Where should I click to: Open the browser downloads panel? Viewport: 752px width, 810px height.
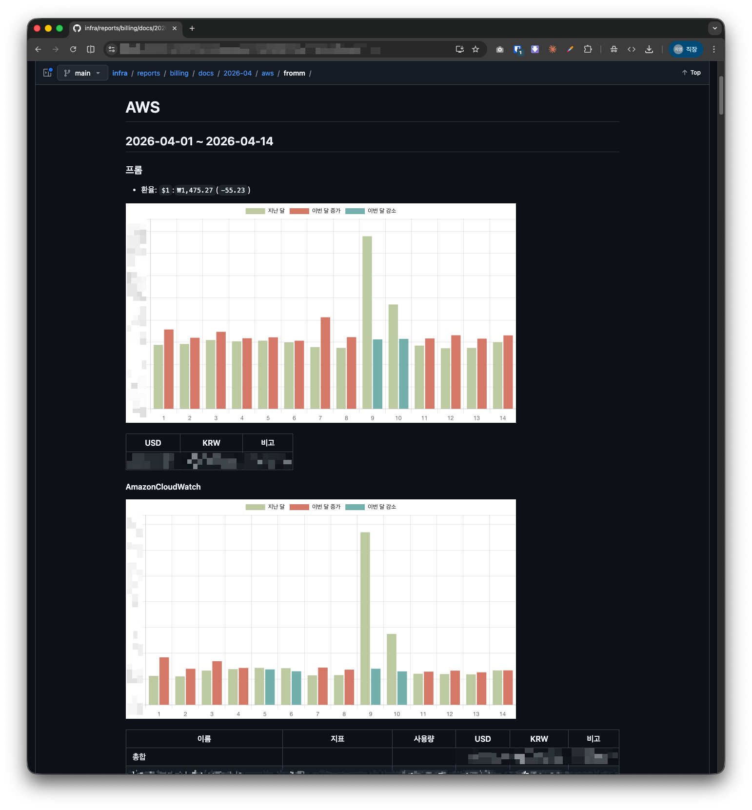pos(649,49)
